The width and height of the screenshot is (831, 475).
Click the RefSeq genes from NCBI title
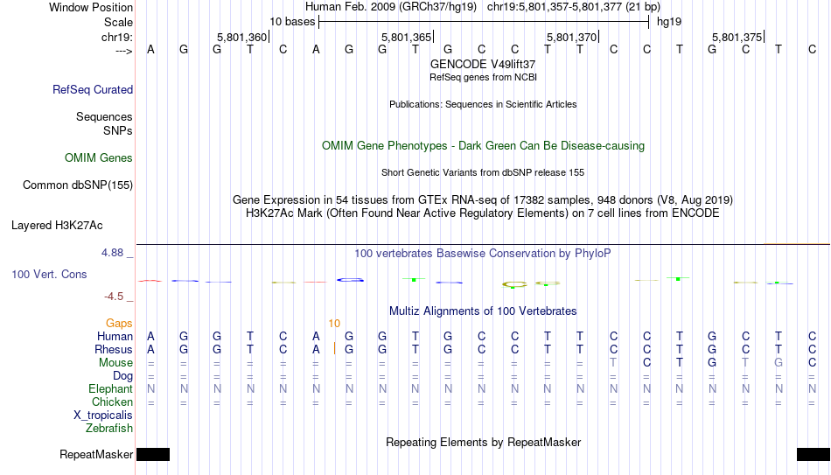click(483, 77)
